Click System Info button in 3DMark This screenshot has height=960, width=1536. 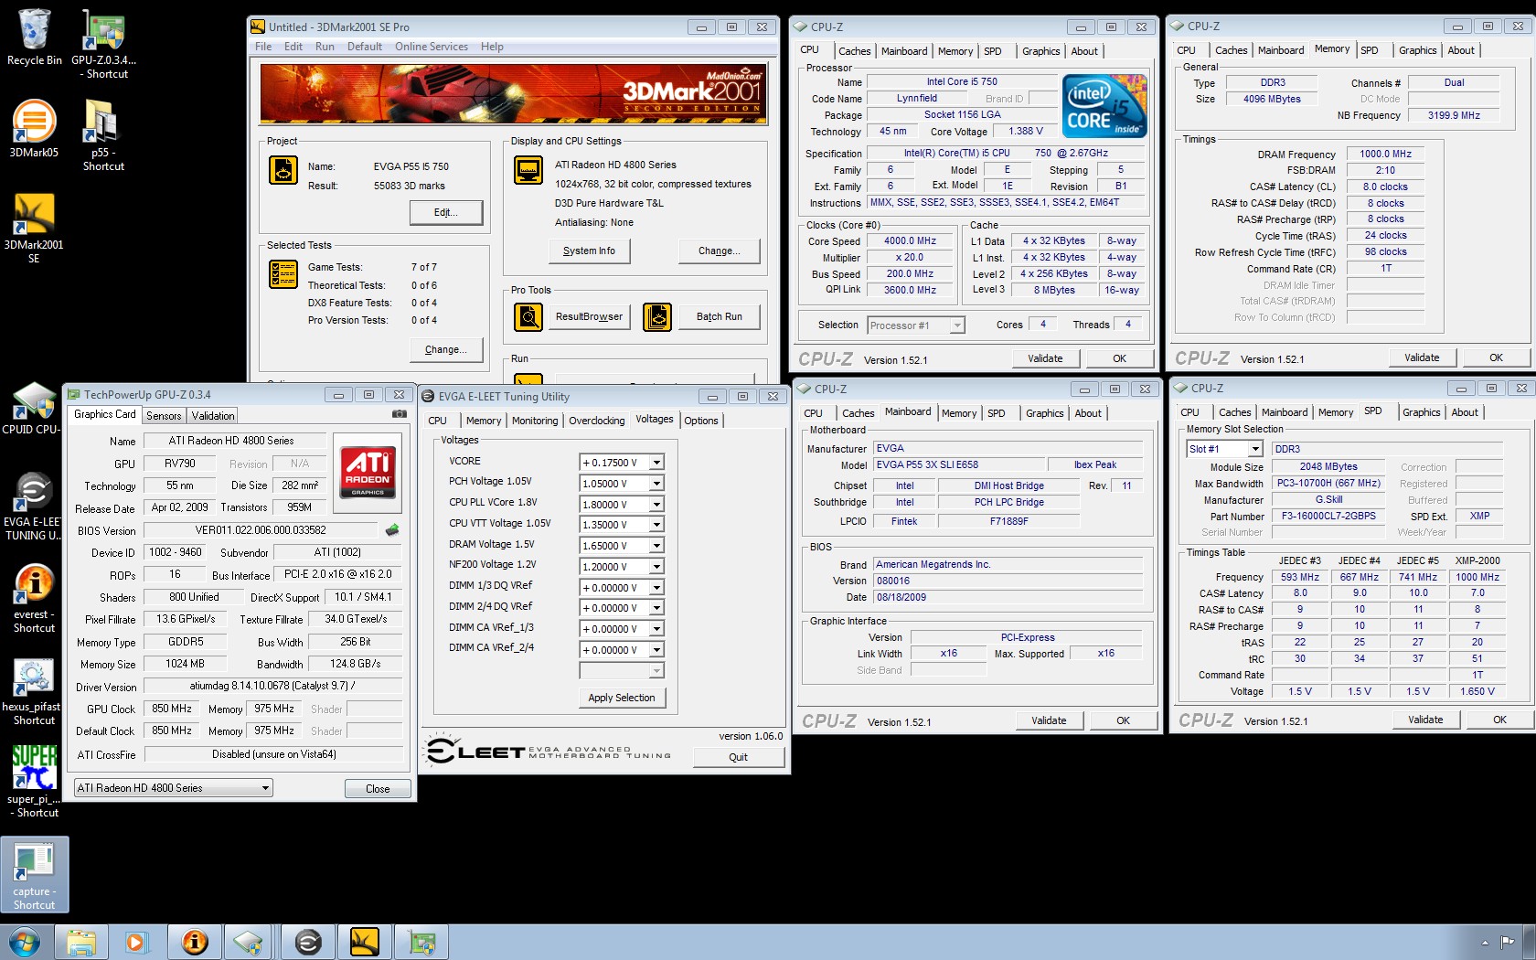tap(589, 251)
